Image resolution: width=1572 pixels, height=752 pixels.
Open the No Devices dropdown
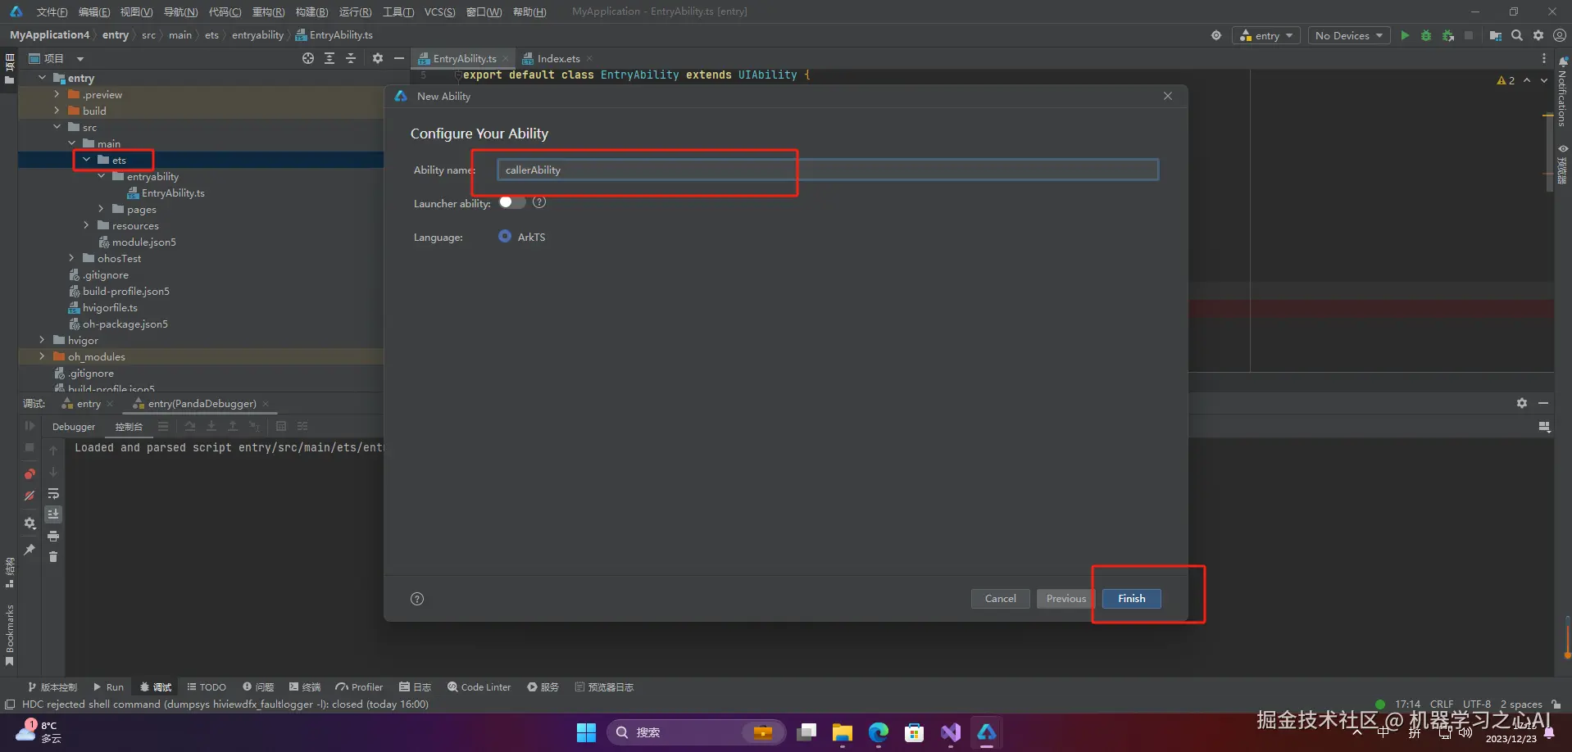pyautogui.click(x=1349, y=35)
